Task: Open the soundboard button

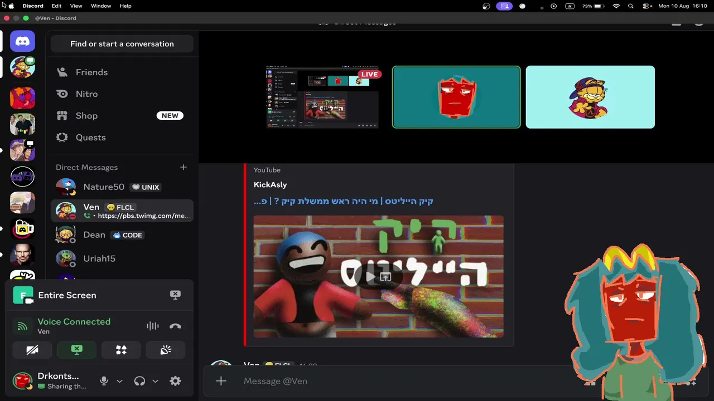Action: (x=166, y=350)
